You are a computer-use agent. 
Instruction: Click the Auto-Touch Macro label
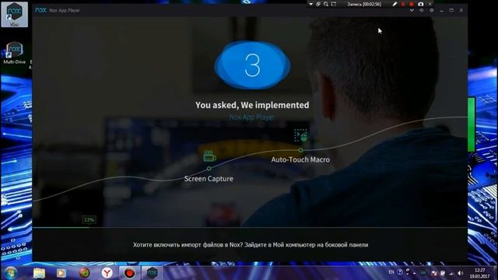point(300,159)
